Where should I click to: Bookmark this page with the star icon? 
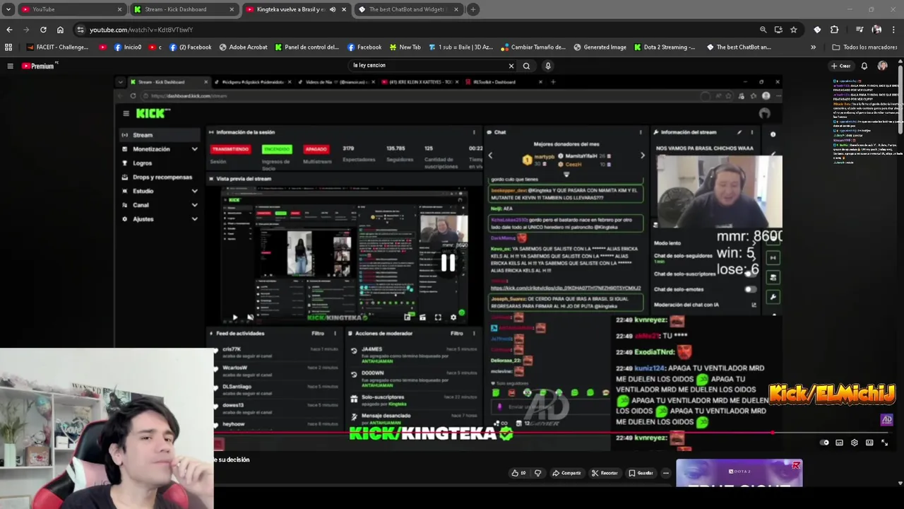point(794,30)
